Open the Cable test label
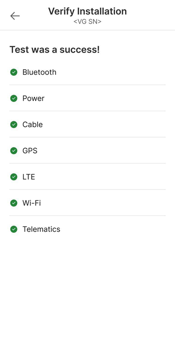The width and height of the screenshot is (175, 343). (x=32, y=124)
